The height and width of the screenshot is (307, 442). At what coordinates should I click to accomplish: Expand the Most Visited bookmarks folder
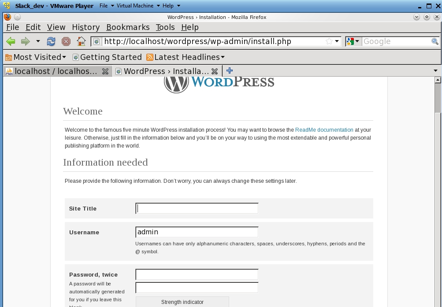[x=36, y=57]
